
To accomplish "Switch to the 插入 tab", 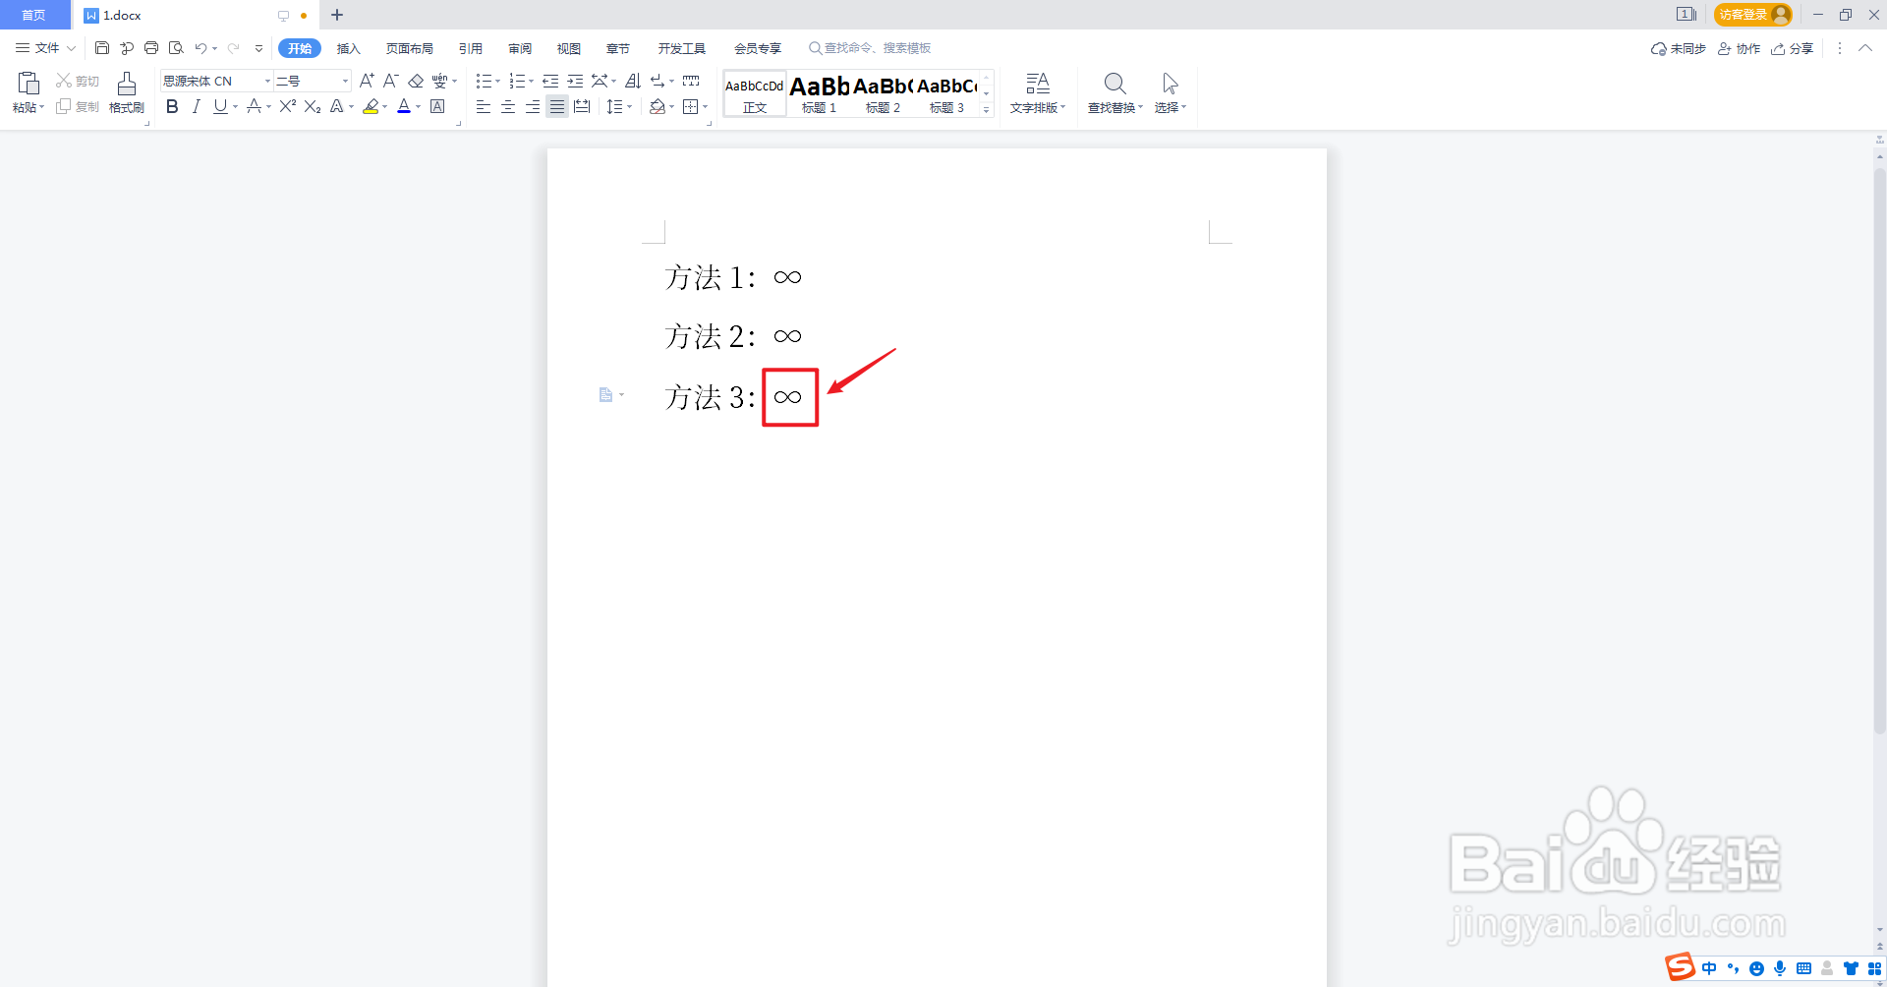I will (349, 48).
